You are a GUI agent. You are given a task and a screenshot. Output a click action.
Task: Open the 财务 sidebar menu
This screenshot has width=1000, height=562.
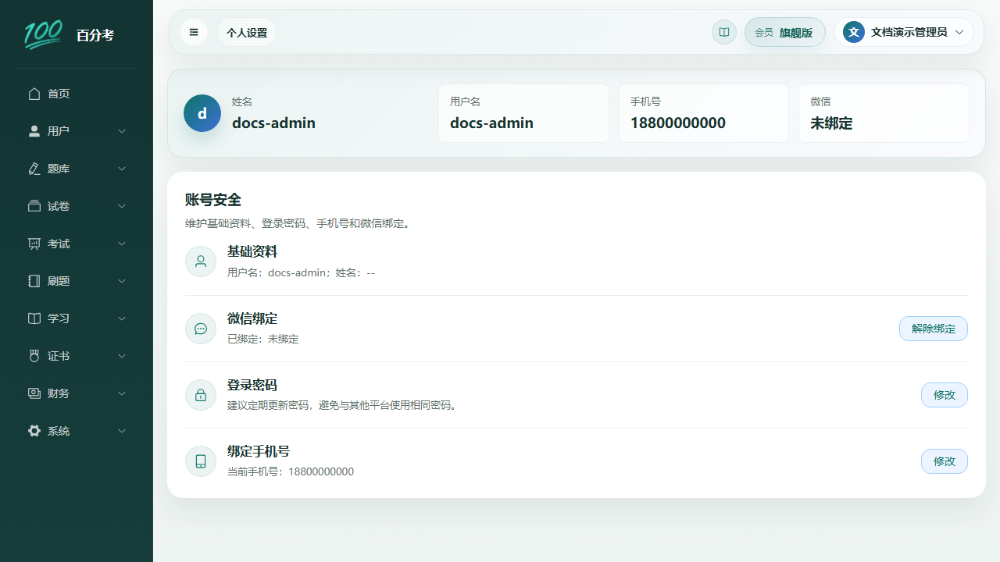77,393
